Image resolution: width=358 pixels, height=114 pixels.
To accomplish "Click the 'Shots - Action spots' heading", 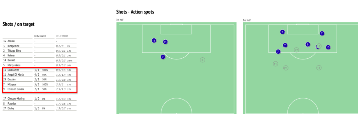I will [x=135, y=12].
